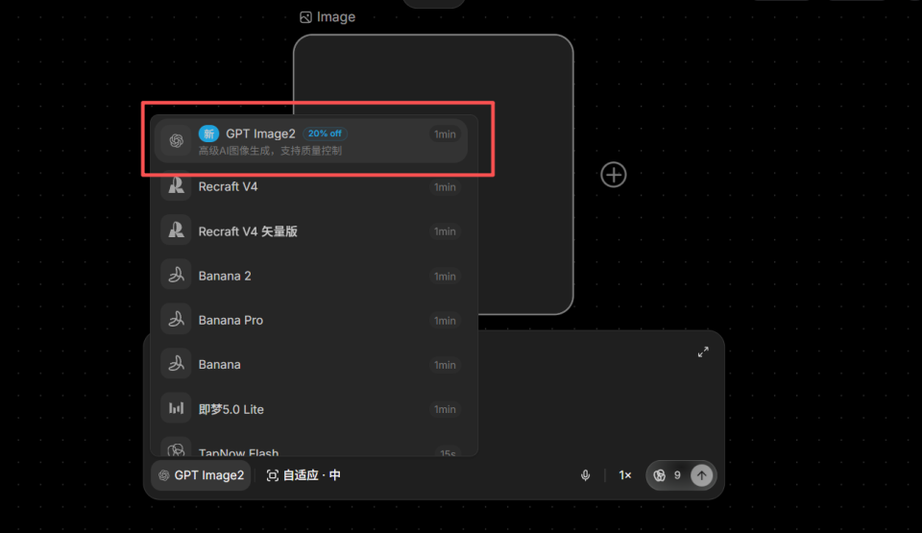922x533 pixels.
Task: Click the 20% off discount badge
Action: pyautogui.click(x=325, y=133)
